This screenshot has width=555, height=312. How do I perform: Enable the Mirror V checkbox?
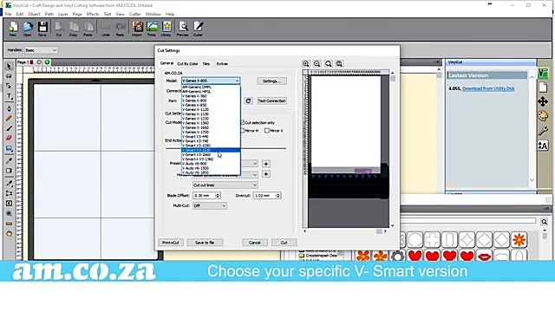coord(267,131)
